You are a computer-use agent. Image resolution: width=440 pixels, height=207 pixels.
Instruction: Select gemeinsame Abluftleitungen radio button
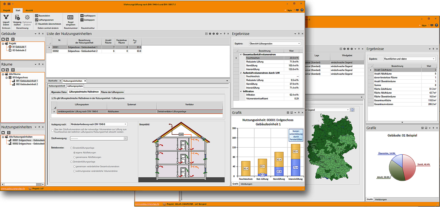[x=74, y=157]
